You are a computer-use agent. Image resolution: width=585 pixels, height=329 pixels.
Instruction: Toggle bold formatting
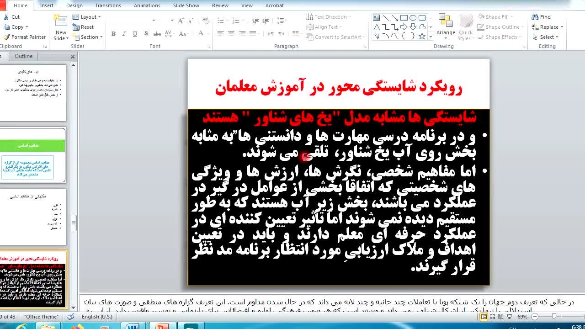[113, 34]
